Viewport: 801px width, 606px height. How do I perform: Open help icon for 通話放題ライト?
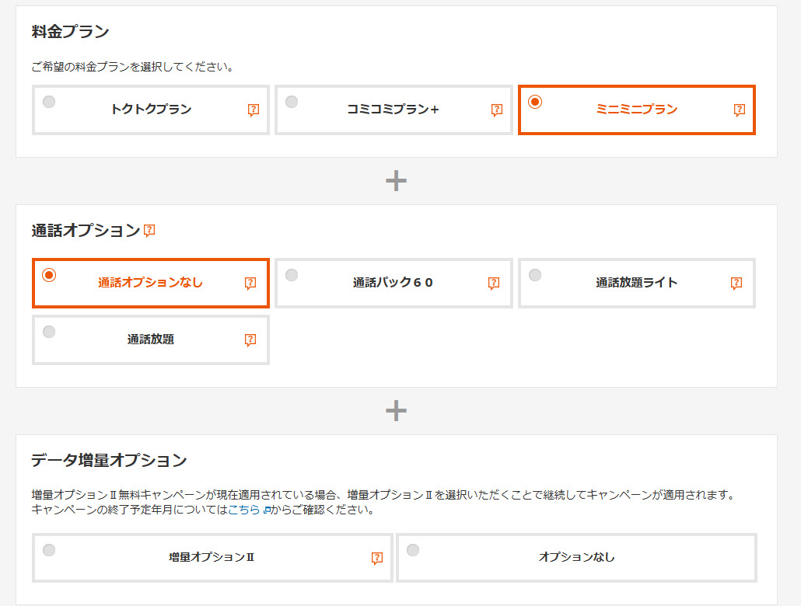(x=736, y=284)
